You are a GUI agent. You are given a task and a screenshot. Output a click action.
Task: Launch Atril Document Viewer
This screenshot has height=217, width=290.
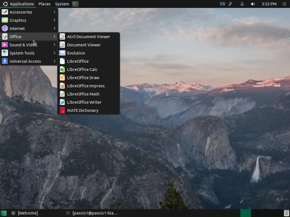(x=89, y=36)
